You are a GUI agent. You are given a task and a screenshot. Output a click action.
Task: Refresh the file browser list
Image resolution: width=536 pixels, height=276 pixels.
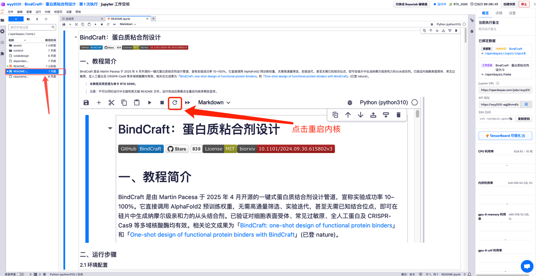coord(46,19)
